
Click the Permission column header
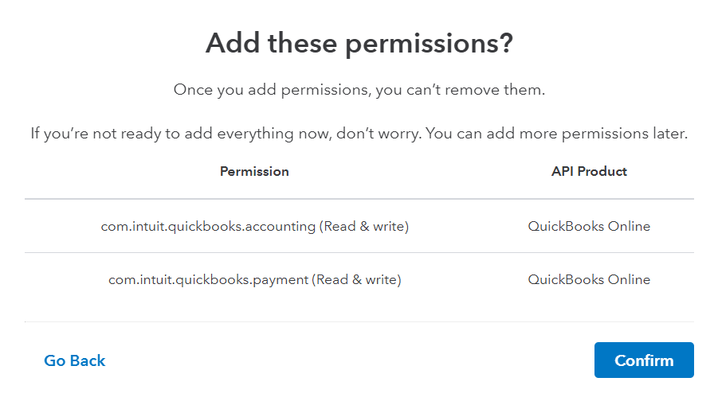click(254, 171)
